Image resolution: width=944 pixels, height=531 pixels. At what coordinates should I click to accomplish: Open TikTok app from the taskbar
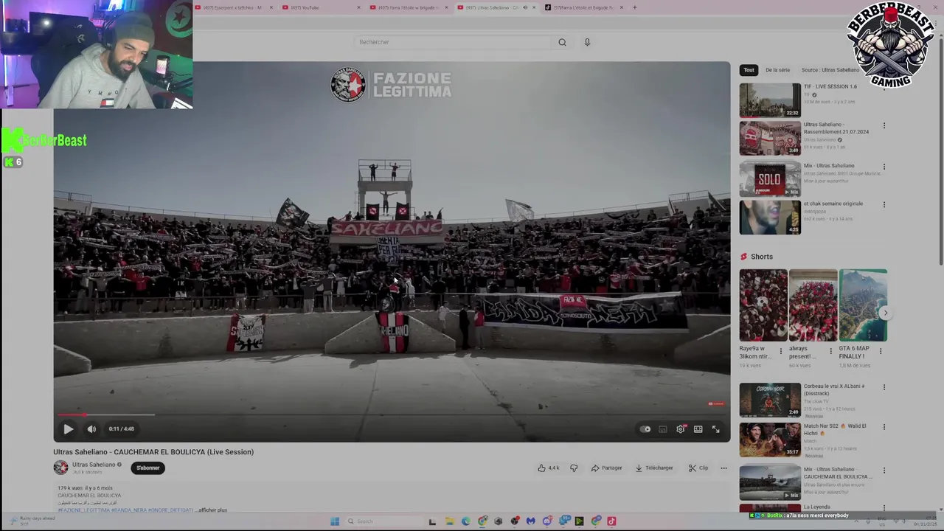[x=611, y=521]
